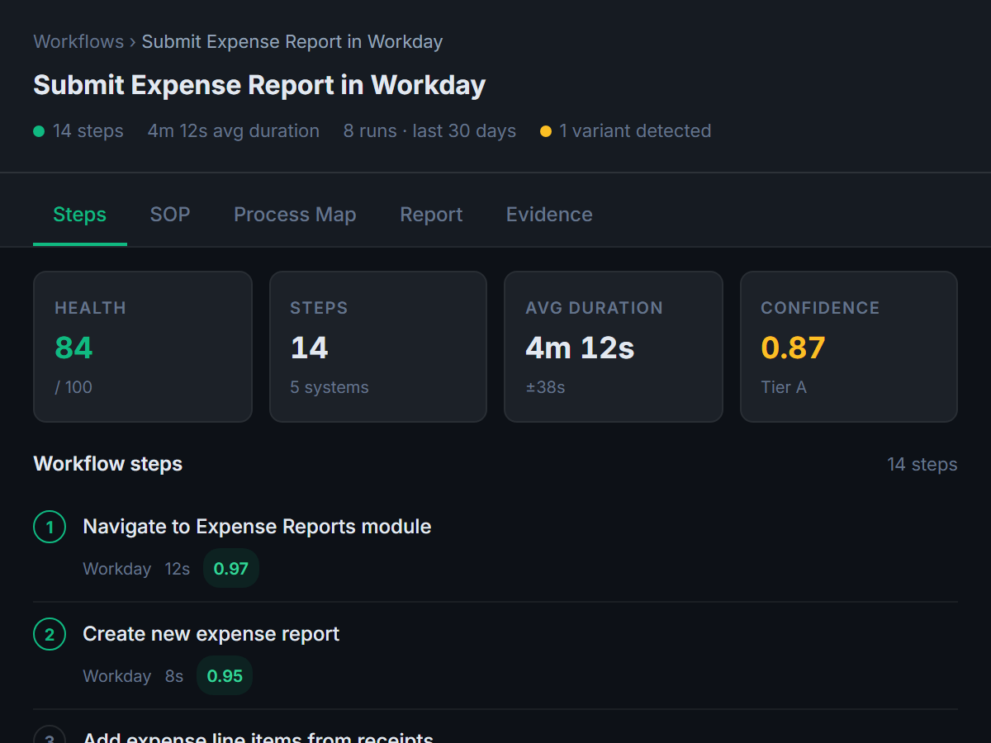The height and width of the screenshot is (743, 991).
Task: Click the 14 steps header status
Action: pos(78,131)
